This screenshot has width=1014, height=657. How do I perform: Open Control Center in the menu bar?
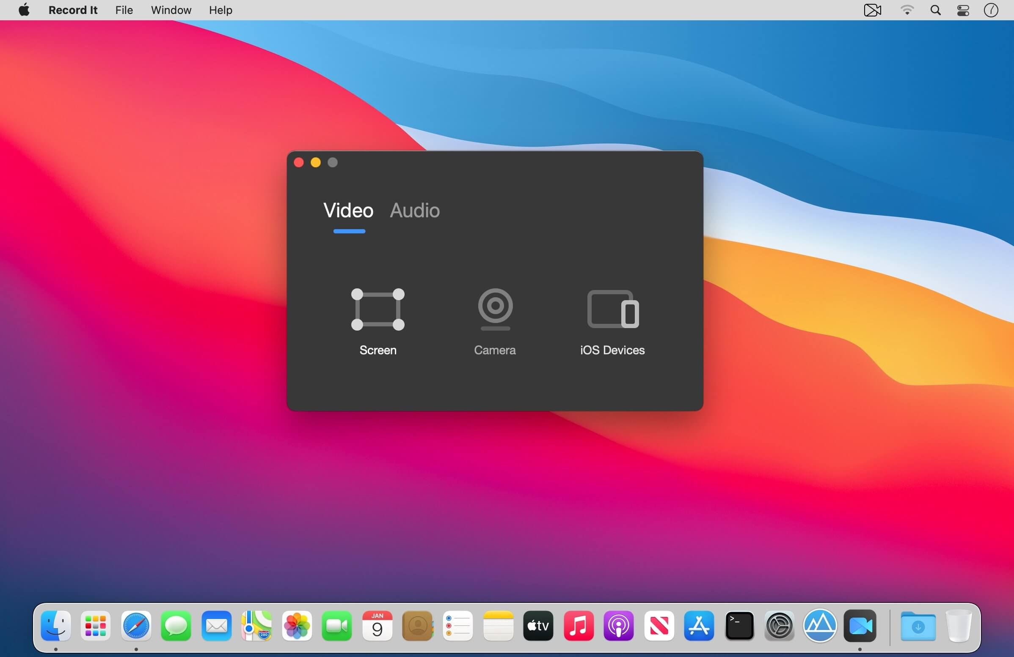pos(963,10)
